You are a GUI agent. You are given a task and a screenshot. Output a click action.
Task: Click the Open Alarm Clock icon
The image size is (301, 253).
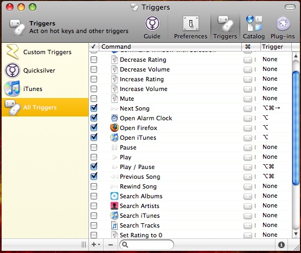pos(114,118)
